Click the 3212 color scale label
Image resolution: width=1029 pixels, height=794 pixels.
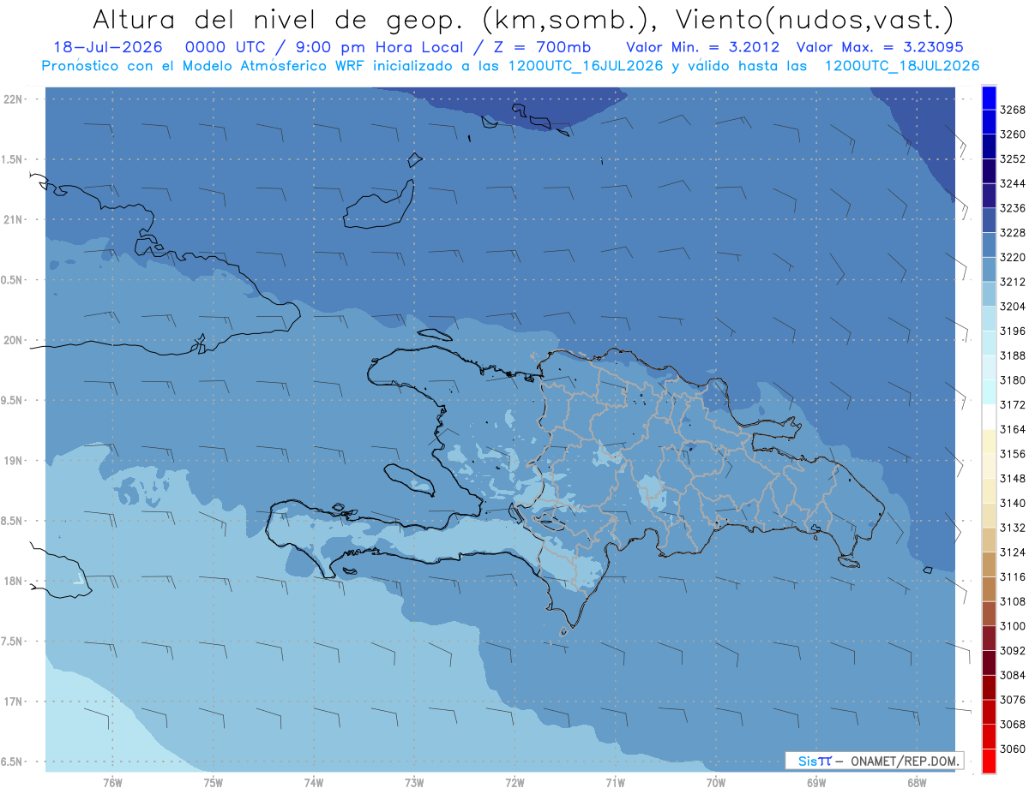click(1013, 282)
